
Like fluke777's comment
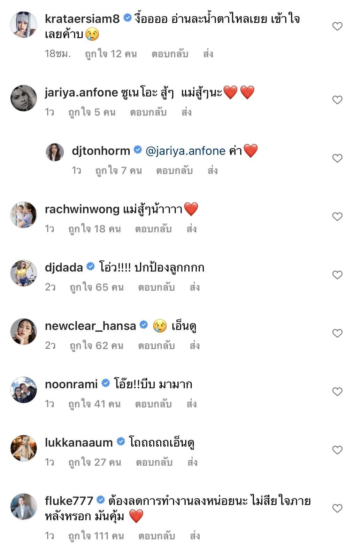337,508
